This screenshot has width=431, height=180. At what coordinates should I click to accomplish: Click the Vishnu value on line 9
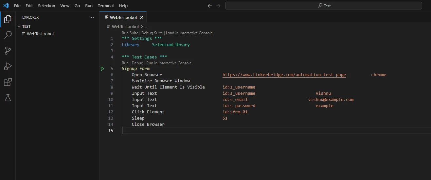(x=323, y=93)
